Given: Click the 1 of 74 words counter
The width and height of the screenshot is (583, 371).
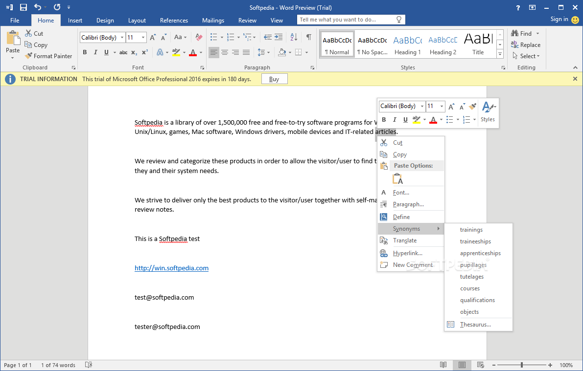Looking at the screenshot, I should [58, 365].
